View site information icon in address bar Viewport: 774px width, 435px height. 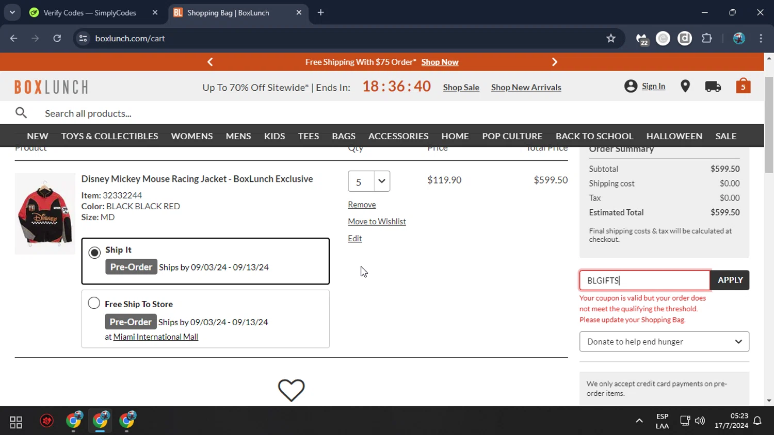83,38
